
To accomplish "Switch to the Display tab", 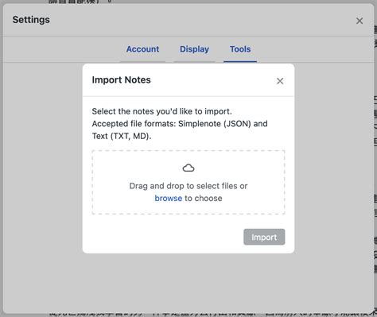I will pyautogui.click(x=194, y=49).
